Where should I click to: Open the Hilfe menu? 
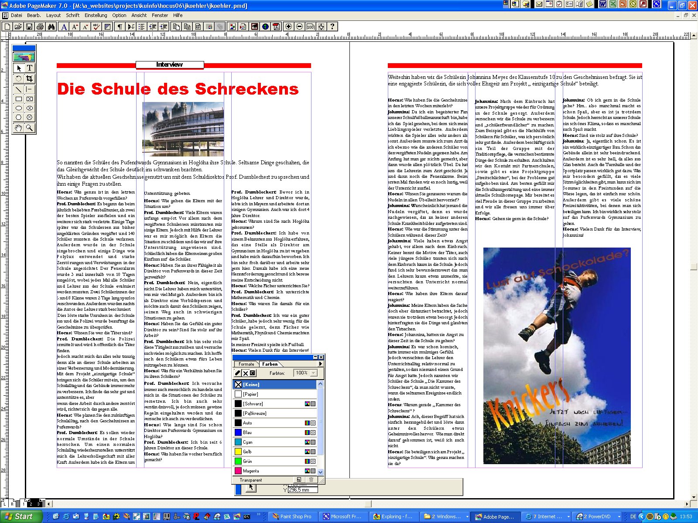pos(178,15)
